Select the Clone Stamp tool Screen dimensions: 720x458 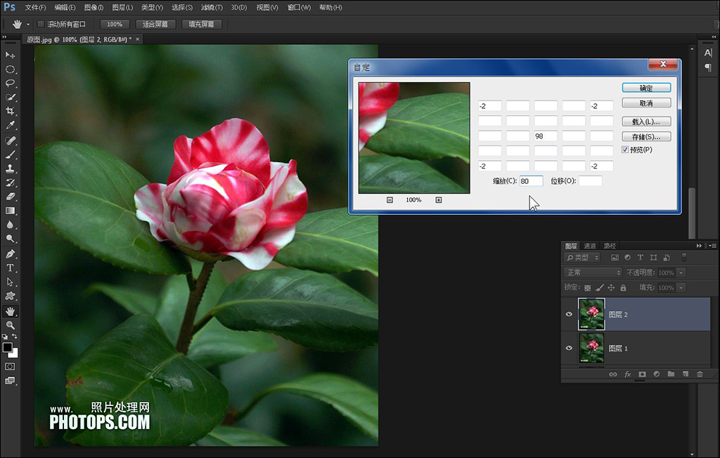pyautogui.click(x=10, y=169)
